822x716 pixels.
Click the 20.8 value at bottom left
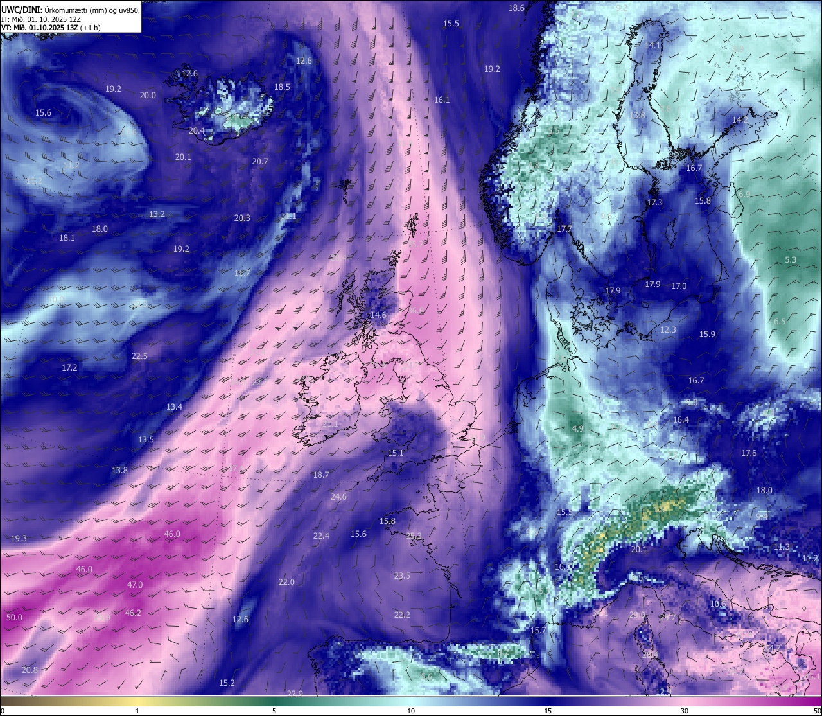30,670
